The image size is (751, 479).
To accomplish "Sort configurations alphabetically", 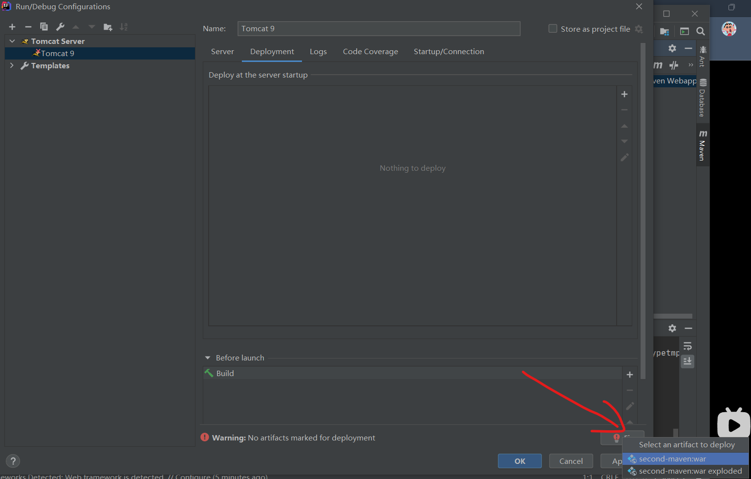I will click(124, 27).
